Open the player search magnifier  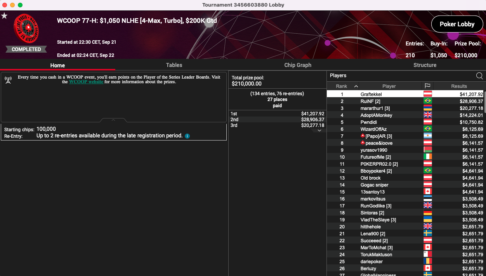(x=479, y=76)
